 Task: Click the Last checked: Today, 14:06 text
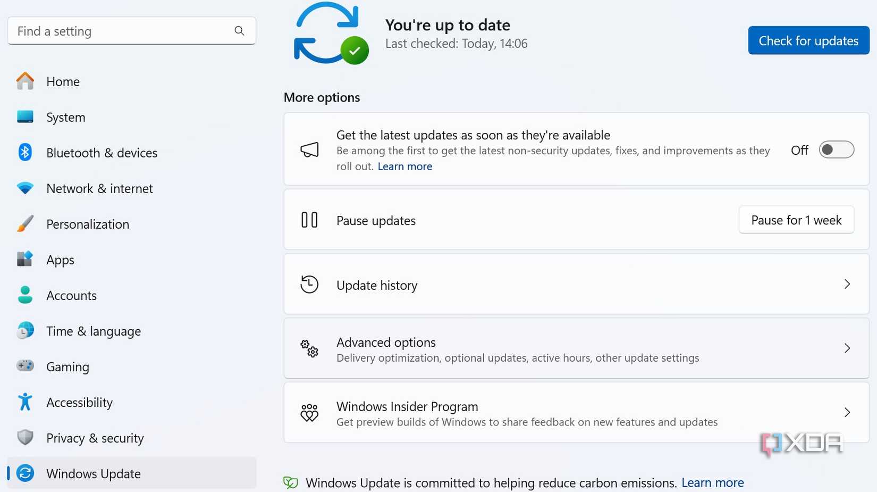[x=456, y=44]
